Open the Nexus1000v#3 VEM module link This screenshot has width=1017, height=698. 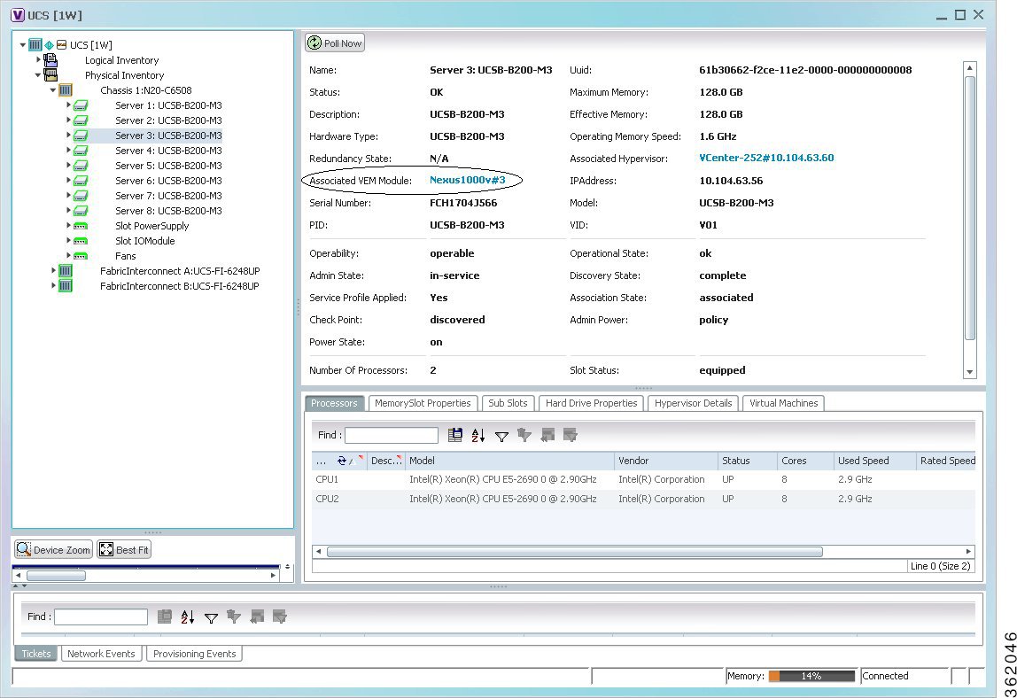(467, 180)
